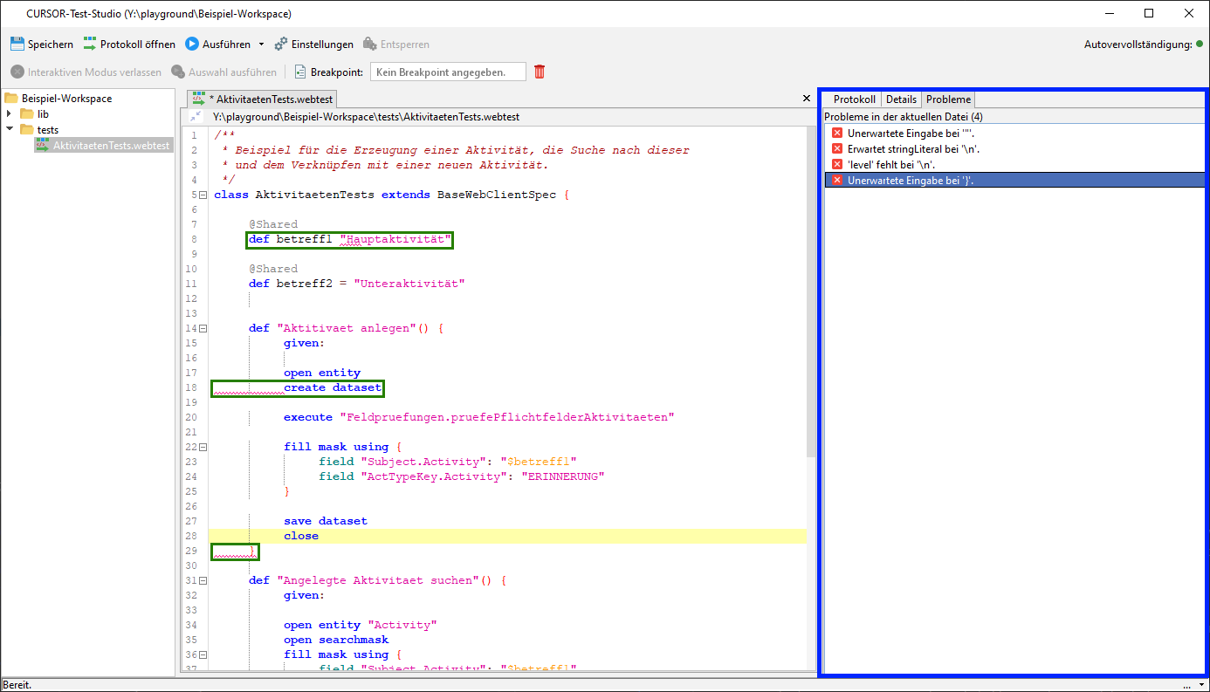Select AktivitaetenTests.webtest in the file tree
The image size is (1210, 692).
click(x=111, y=146)
